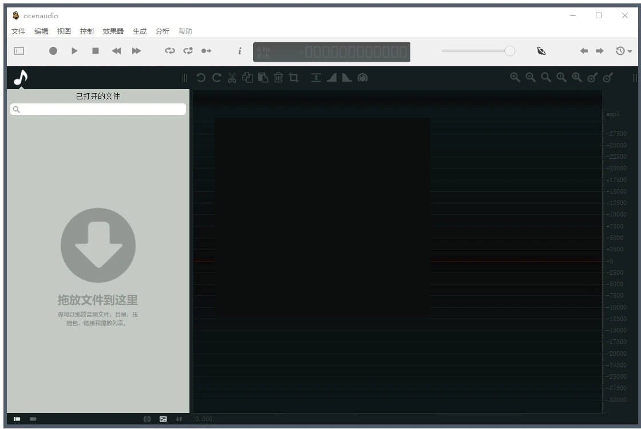The height and width of the screenshot is (429, 641).
Task: Click the Record button
Action: coord(53,51)
